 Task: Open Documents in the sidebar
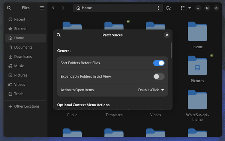25,47
